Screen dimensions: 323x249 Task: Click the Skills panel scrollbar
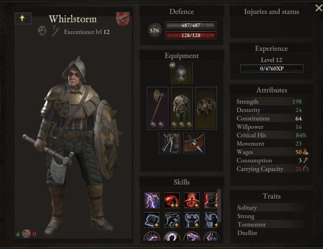tap(219, 205)
